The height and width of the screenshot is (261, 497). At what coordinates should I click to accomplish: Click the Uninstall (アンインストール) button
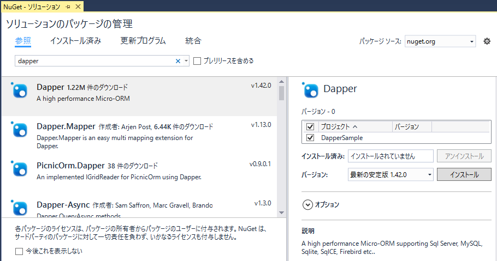(464, 156)
